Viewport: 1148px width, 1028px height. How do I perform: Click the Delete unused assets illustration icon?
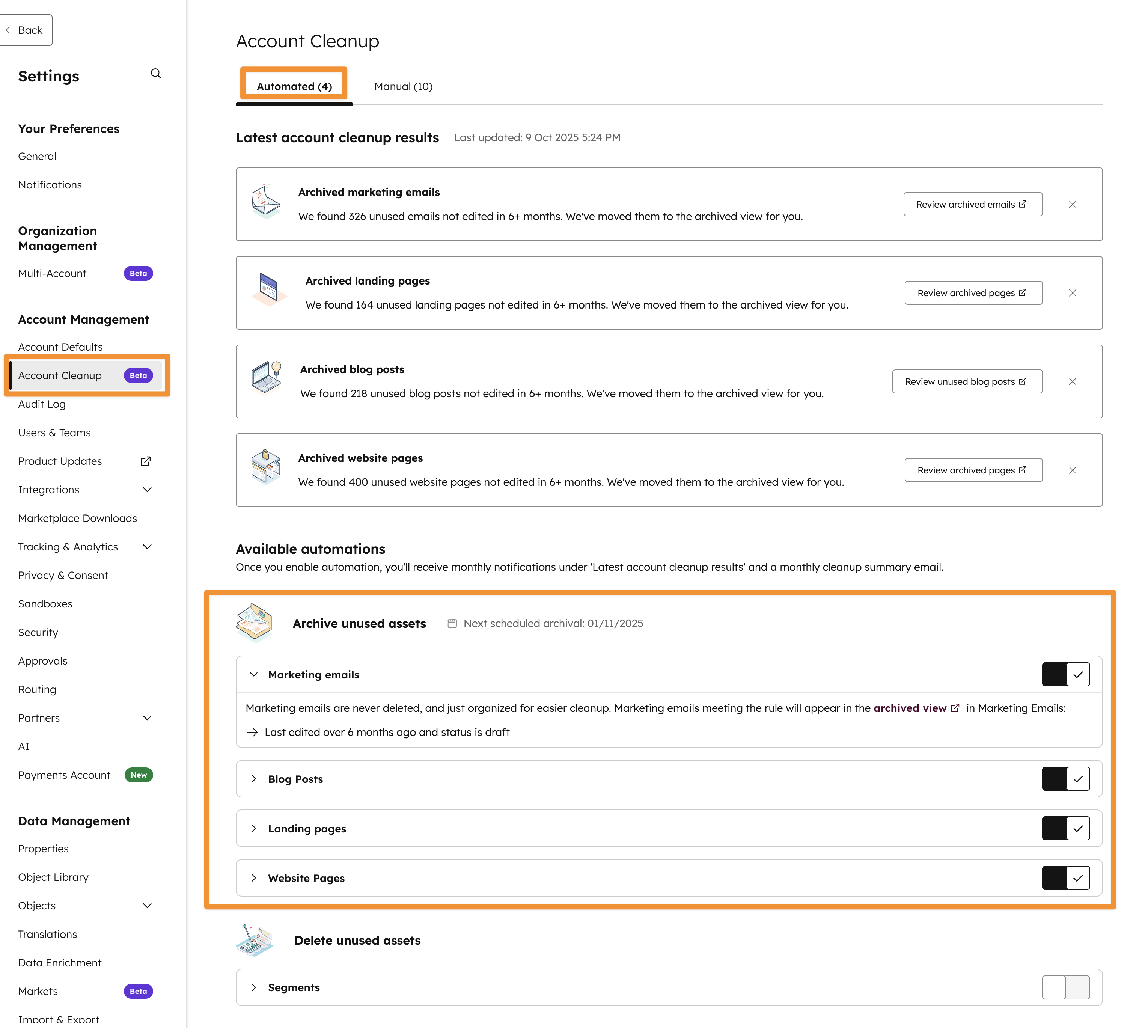click(255, 941)
